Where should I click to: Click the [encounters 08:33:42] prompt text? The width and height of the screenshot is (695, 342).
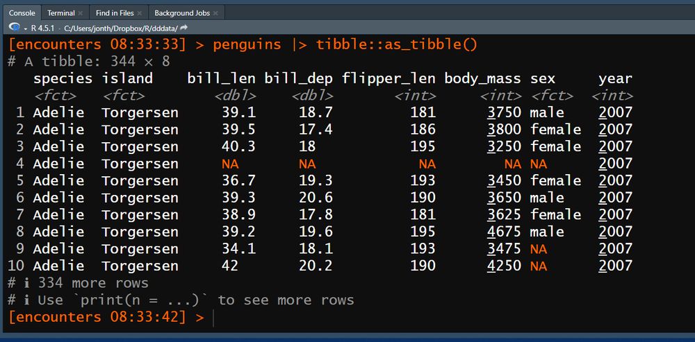pos(97,318)
